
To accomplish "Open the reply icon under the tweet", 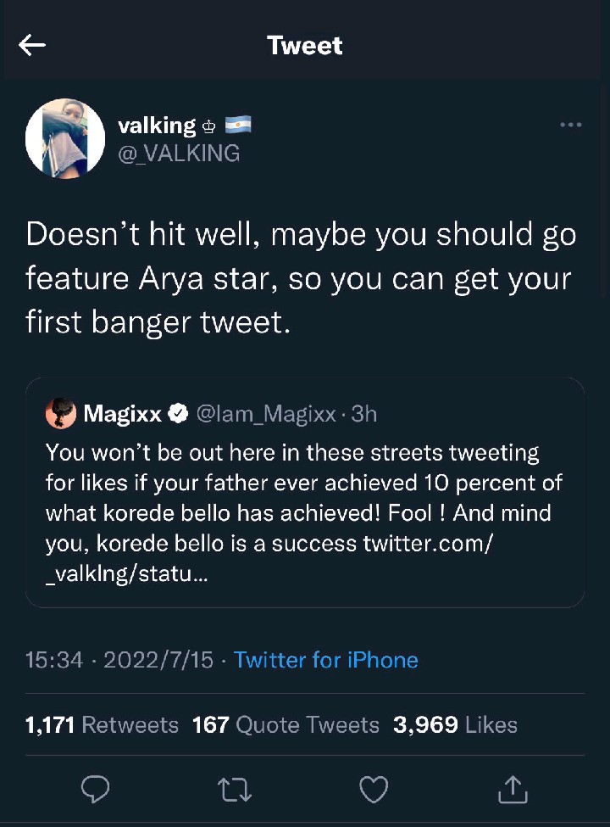I will click(95, 790).
